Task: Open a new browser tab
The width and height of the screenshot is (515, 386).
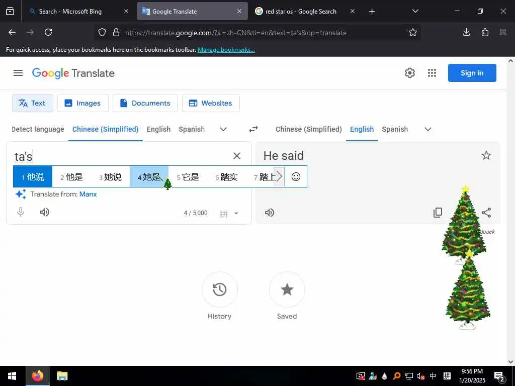Action: (x=372, y=12)
